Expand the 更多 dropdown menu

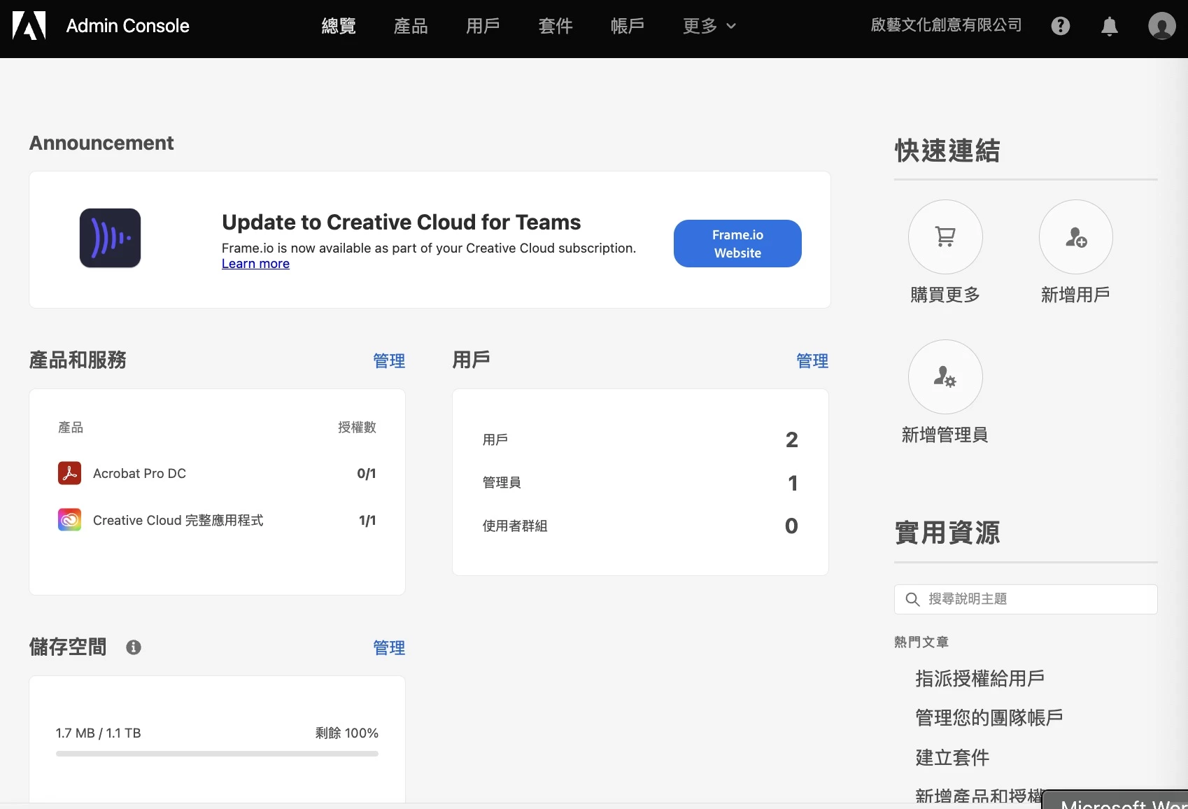(x=709, y=26)
